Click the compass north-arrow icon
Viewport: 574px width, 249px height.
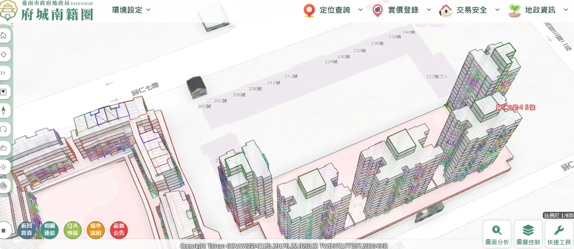point(4,110)
